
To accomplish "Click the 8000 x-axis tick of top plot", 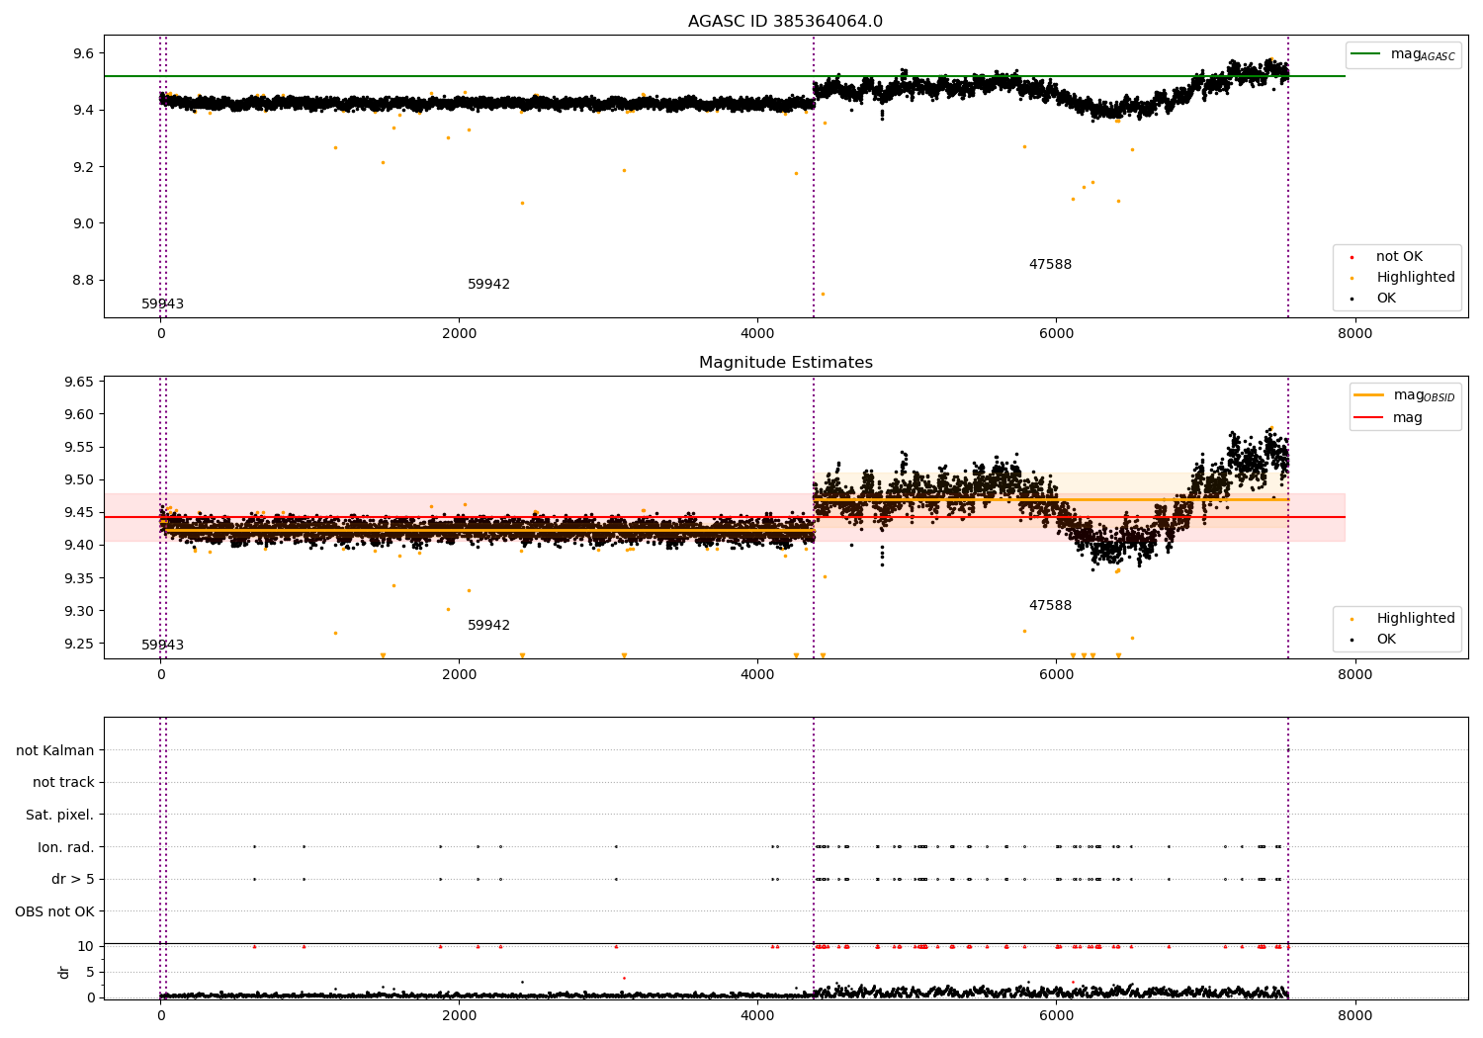I will (1354, 333).
